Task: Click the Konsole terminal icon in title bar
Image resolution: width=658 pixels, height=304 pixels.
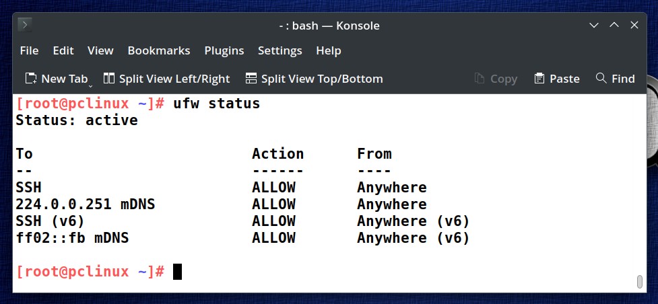Action: (25, 25)
